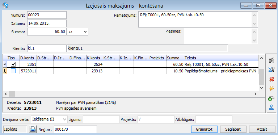Check the Tips checkbox in row 5723011
Image resolution: width=278 pixels, height=135 pixels.
pos(13,71)
